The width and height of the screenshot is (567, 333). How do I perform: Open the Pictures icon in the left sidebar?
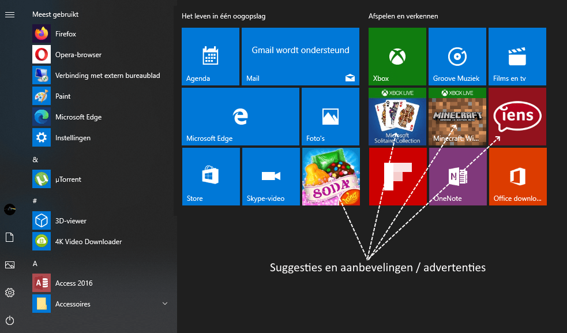pos(9,265)
